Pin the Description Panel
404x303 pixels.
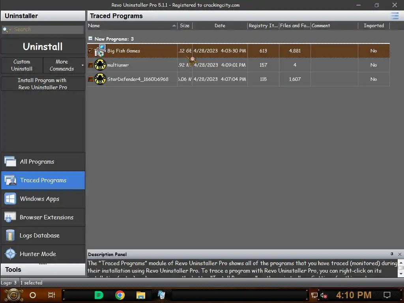click(x=392, y=254)
